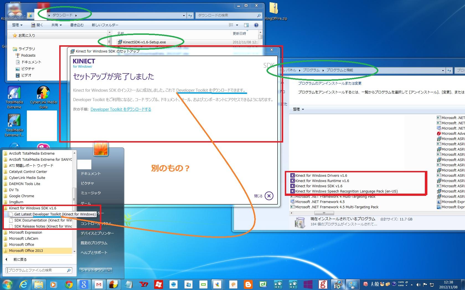Click 開く in Downloads toolbar
Screen dimensions: 465x290
coord(37,25)
